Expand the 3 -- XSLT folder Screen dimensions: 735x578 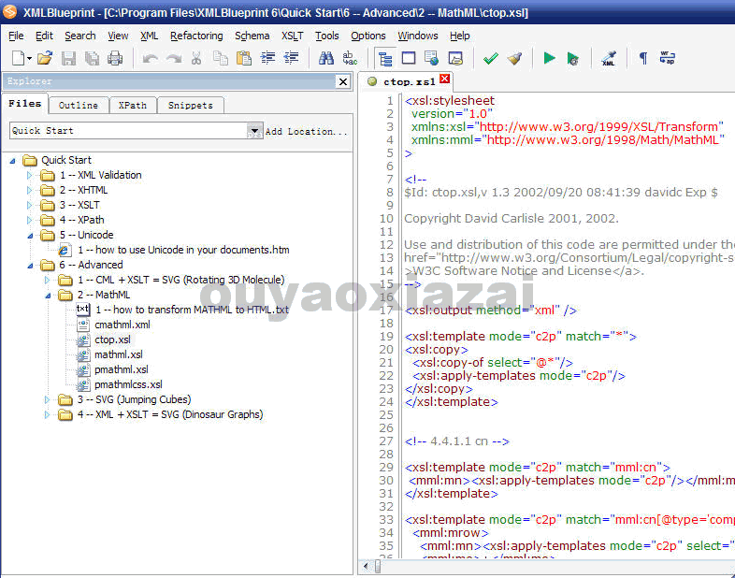(x=30, y=206)
